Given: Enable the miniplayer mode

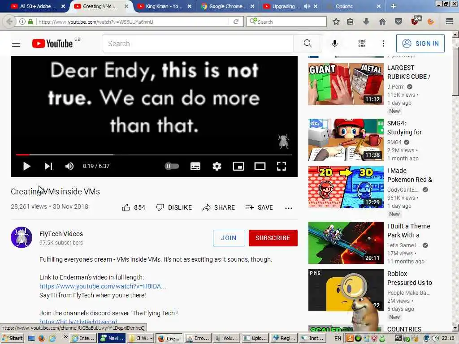Looking at the screenshot, I should pyautogui.click(x=238, y=166).
